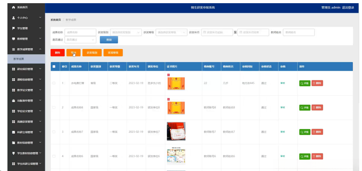
Task: Open the 获奖等级 filter dropdown
Action: (171, 33)
